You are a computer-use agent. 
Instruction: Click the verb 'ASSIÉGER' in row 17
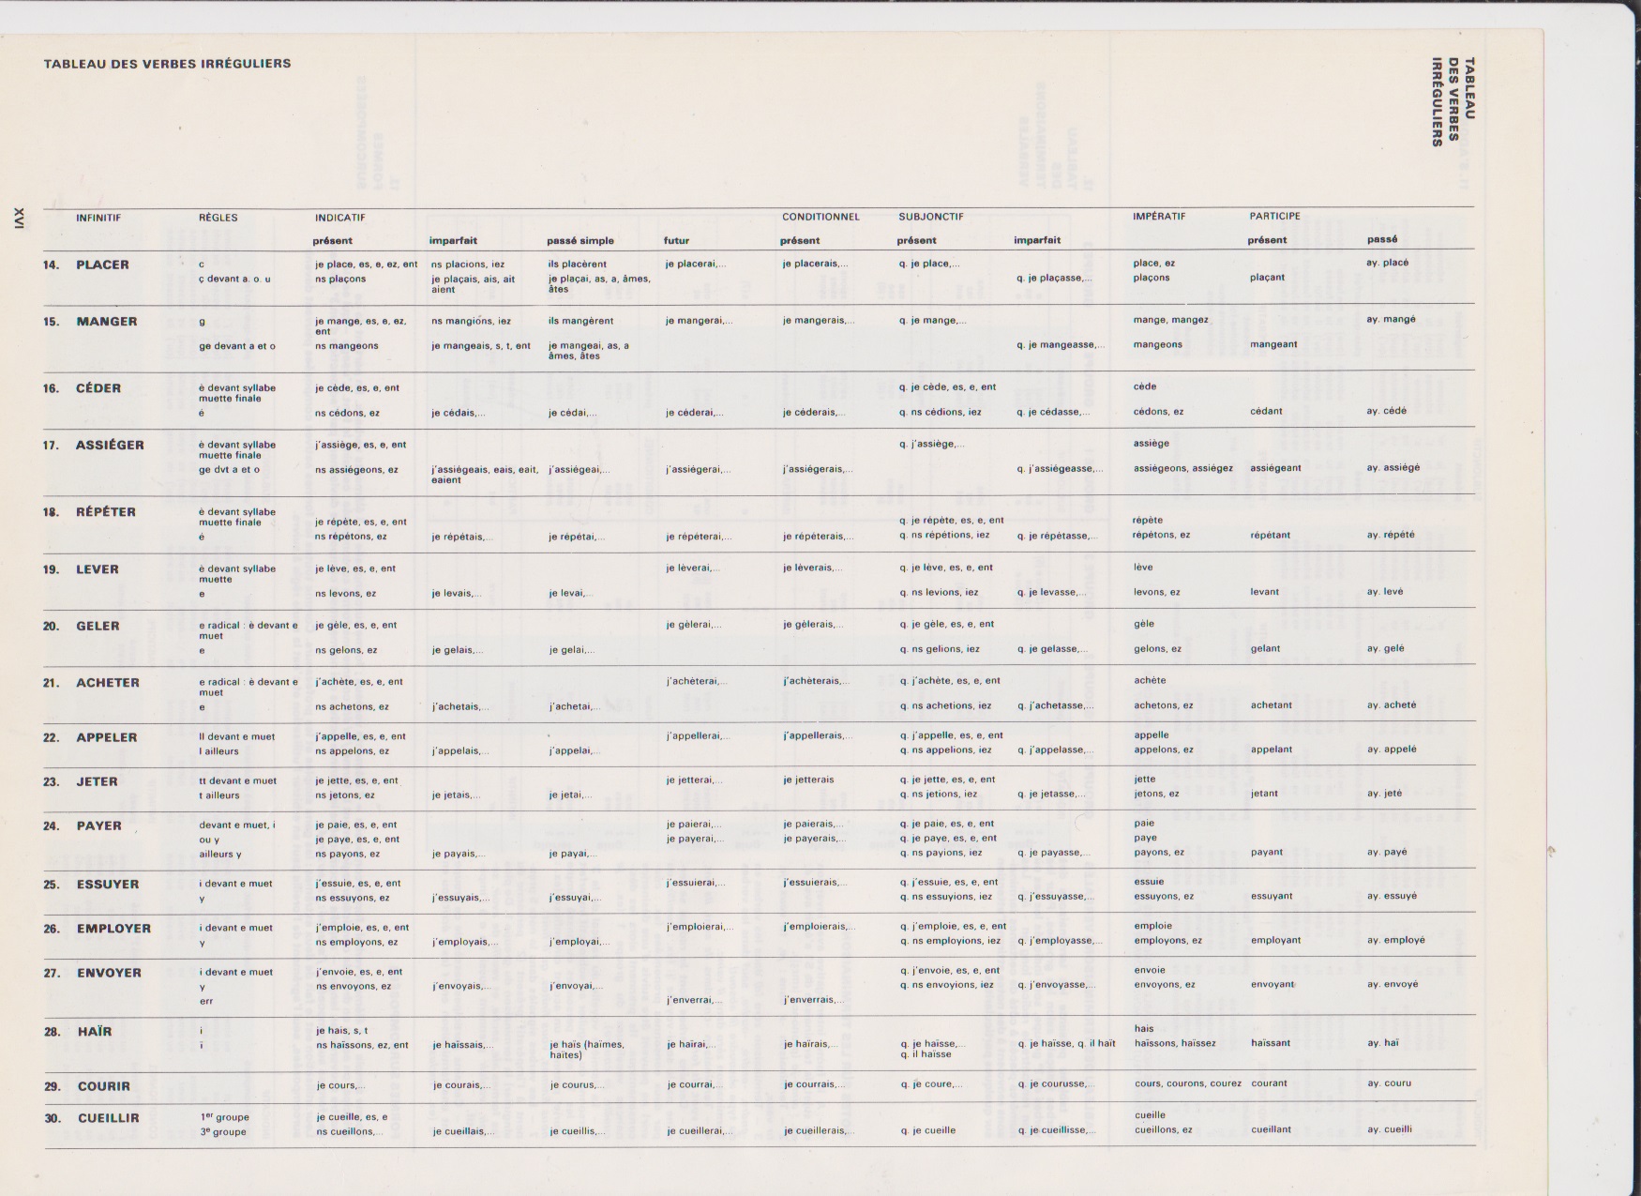coord(110,445)
